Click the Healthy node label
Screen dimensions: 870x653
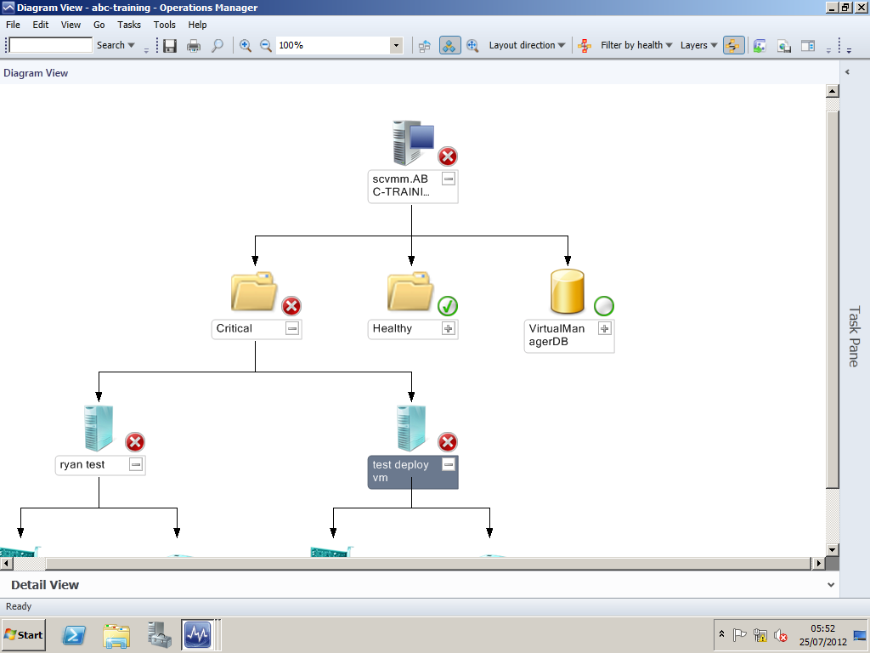click(x=393, y=328)
